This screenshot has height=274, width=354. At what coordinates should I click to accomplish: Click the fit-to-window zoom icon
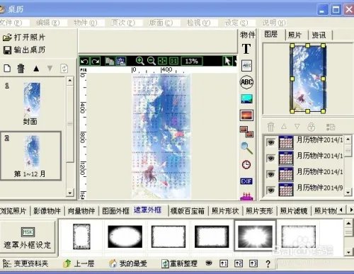[162, 61]
